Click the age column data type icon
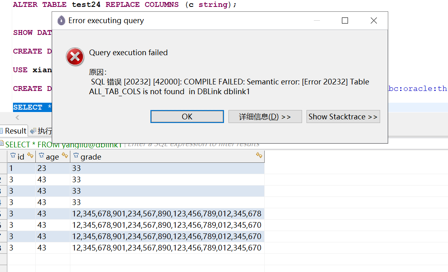Viewport: 448px width, 272px height. coord(41,156)
